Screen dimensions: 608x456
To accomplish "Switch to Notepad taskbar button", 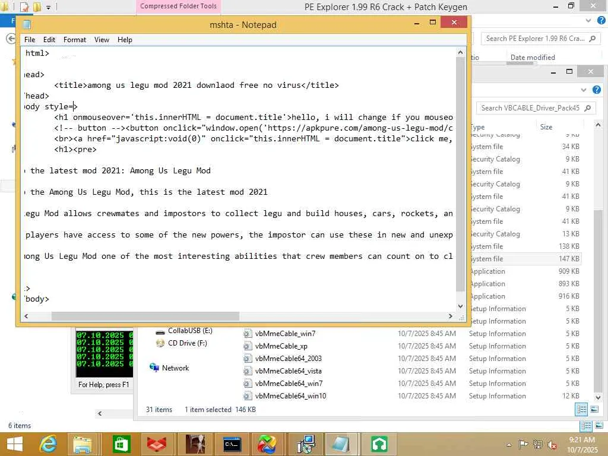I will click(x=340, y=444).
